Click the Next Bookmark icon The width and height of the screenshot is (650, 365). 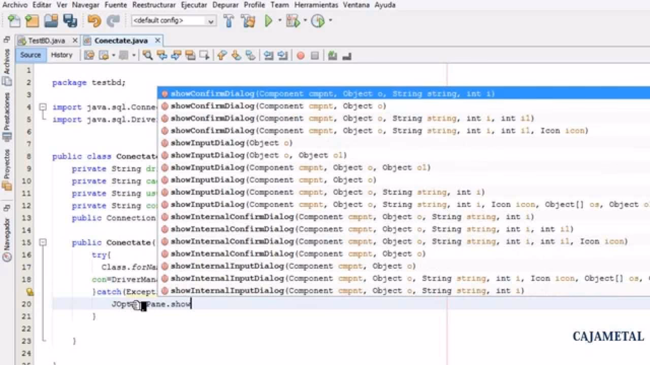pyautogui.click(x=236, y=55)
